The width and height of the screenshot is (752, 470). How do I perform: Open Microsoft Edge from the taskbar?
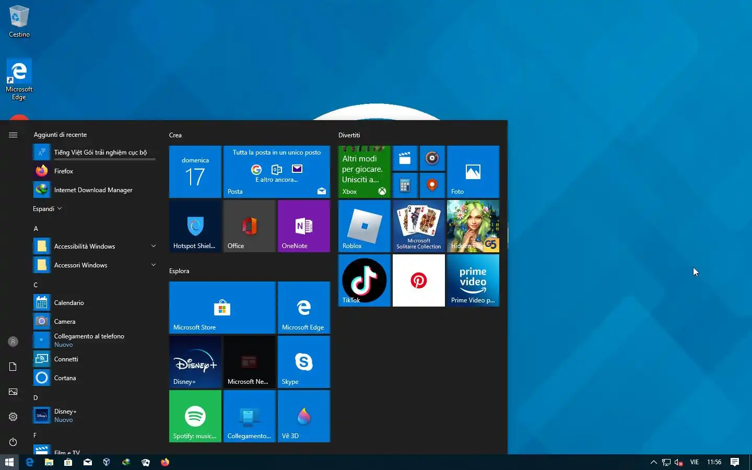tap(29, 462)
